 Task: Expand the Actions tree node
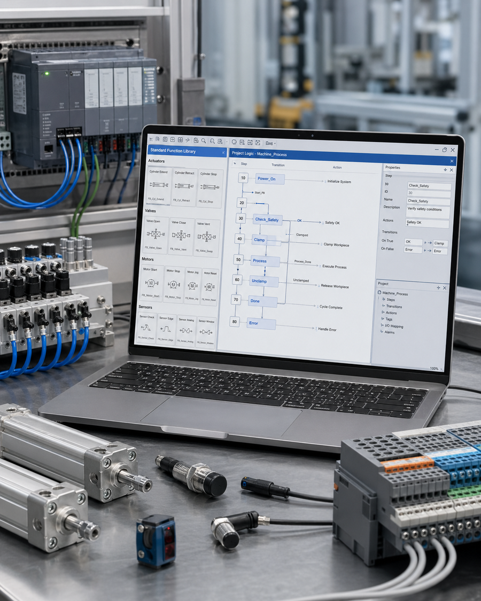click(x=383, y=312)
